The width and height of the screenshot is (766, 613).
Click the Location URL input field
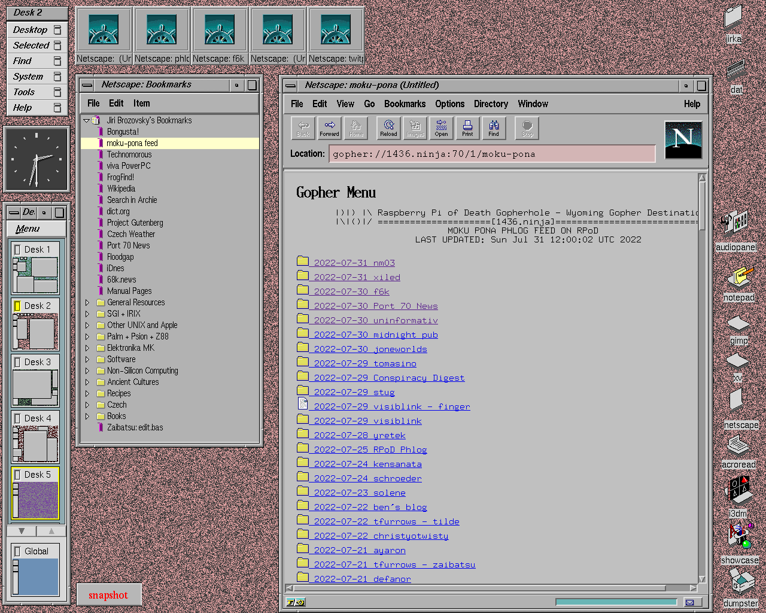pyautogui.click(x=492, y=154)
